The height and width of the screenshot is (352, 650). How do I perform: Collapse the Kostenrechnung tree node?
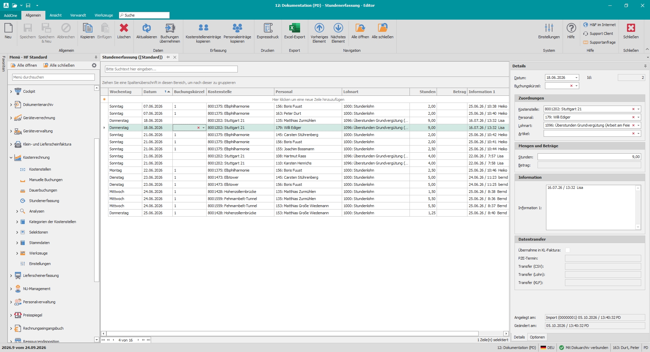click(11, 157)
